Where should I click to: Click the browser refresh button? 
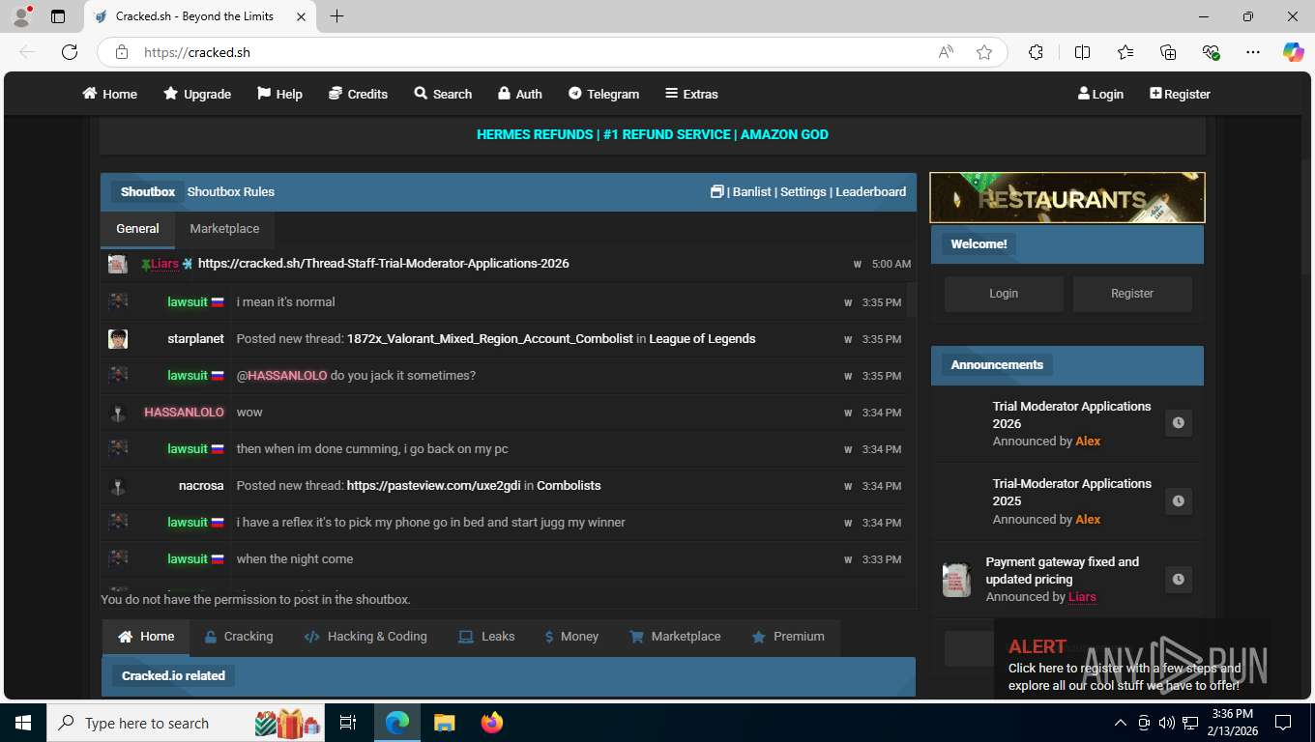pos(70,52)
